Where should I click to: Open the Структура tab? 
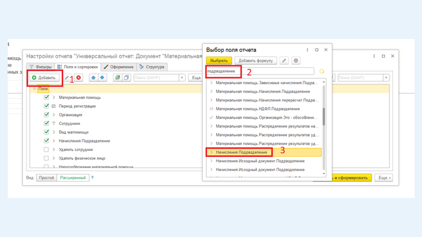tap(152, 67)
